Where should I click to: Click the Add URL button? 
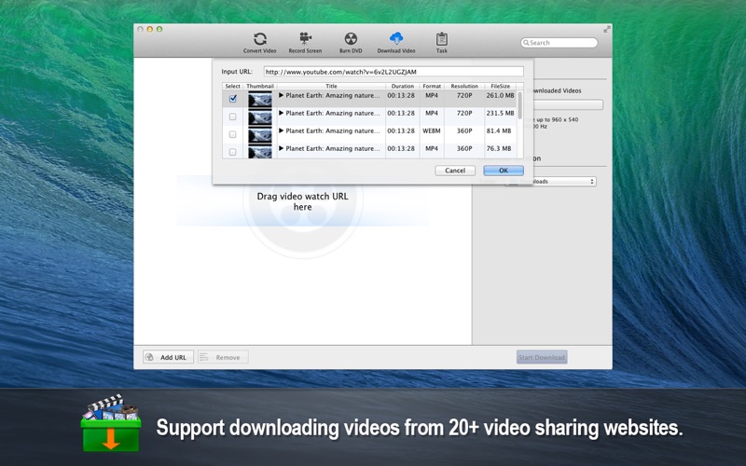click(169, 357)
